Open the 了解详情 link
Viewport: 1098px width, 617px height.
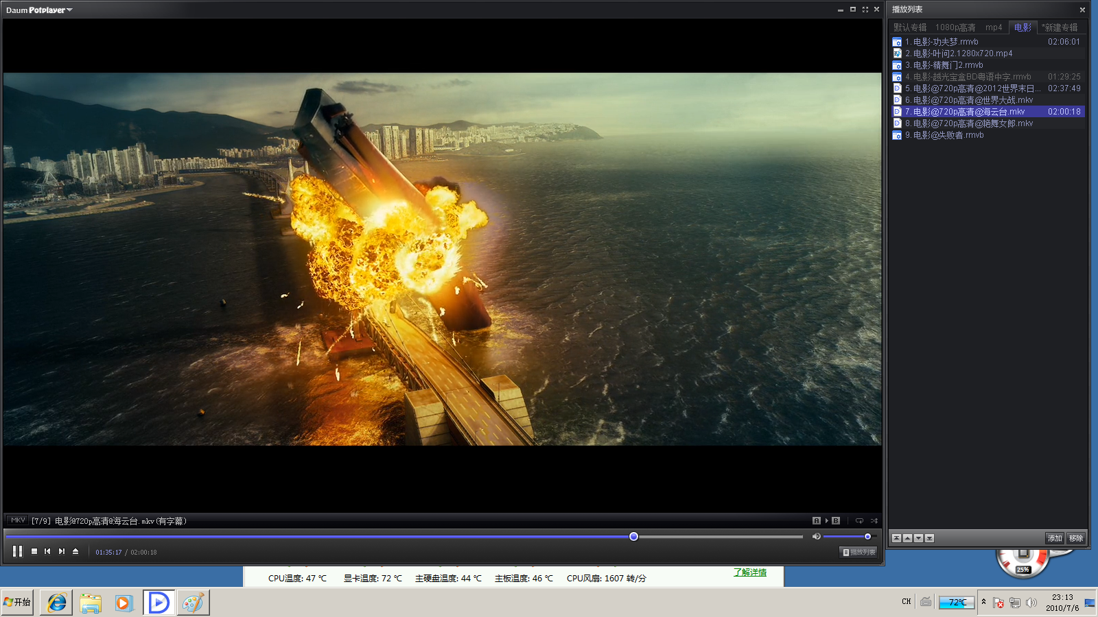point(750,572)
